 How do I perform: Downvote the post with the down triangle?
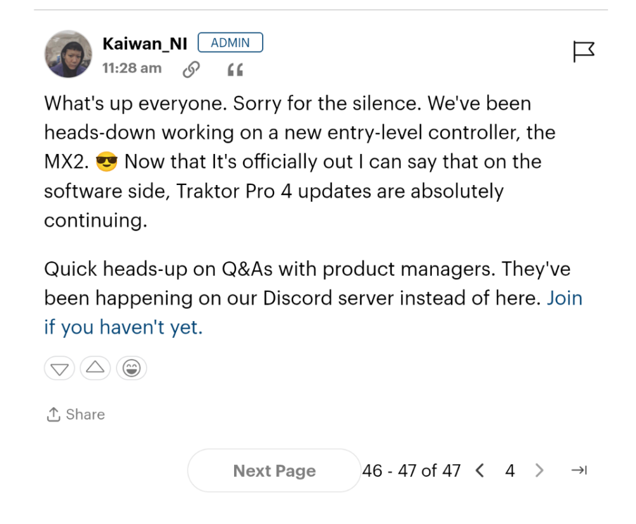(59, 368)
